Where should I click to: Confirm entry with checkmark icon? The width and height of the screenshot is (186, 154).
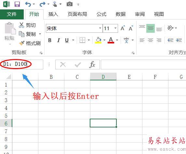[78, 65]
